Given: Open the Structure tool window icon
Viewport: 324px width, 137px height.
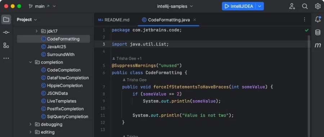Looking at the screenshot, I should tap(6, 45).
